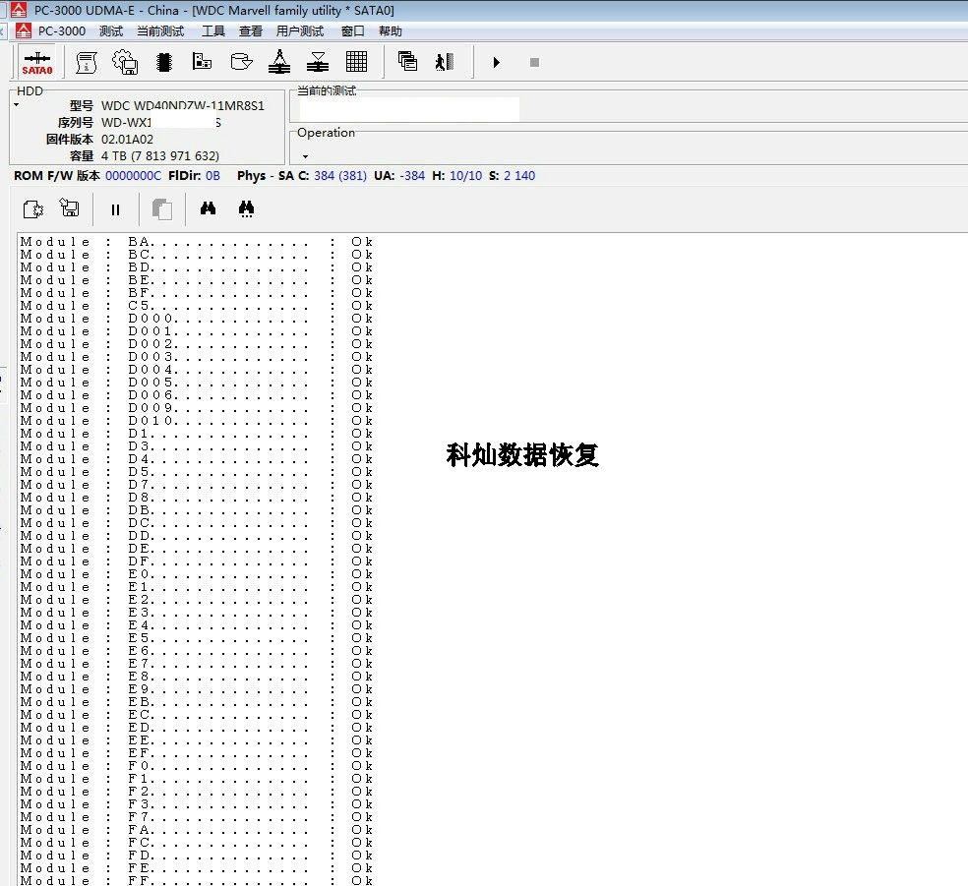Select the Module D010 log line
This screenshot has width=968, height=886.
197,421
